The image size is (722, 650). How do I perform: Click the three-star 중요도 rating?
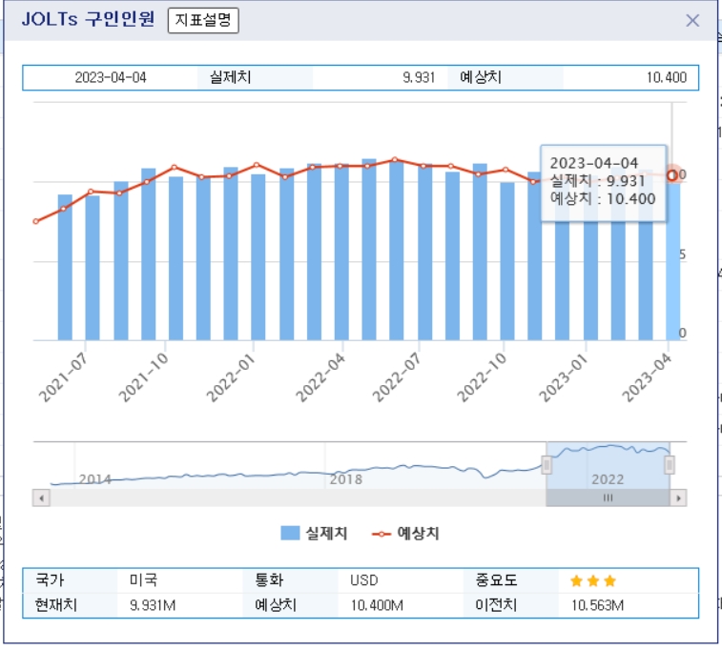(593, 581)
